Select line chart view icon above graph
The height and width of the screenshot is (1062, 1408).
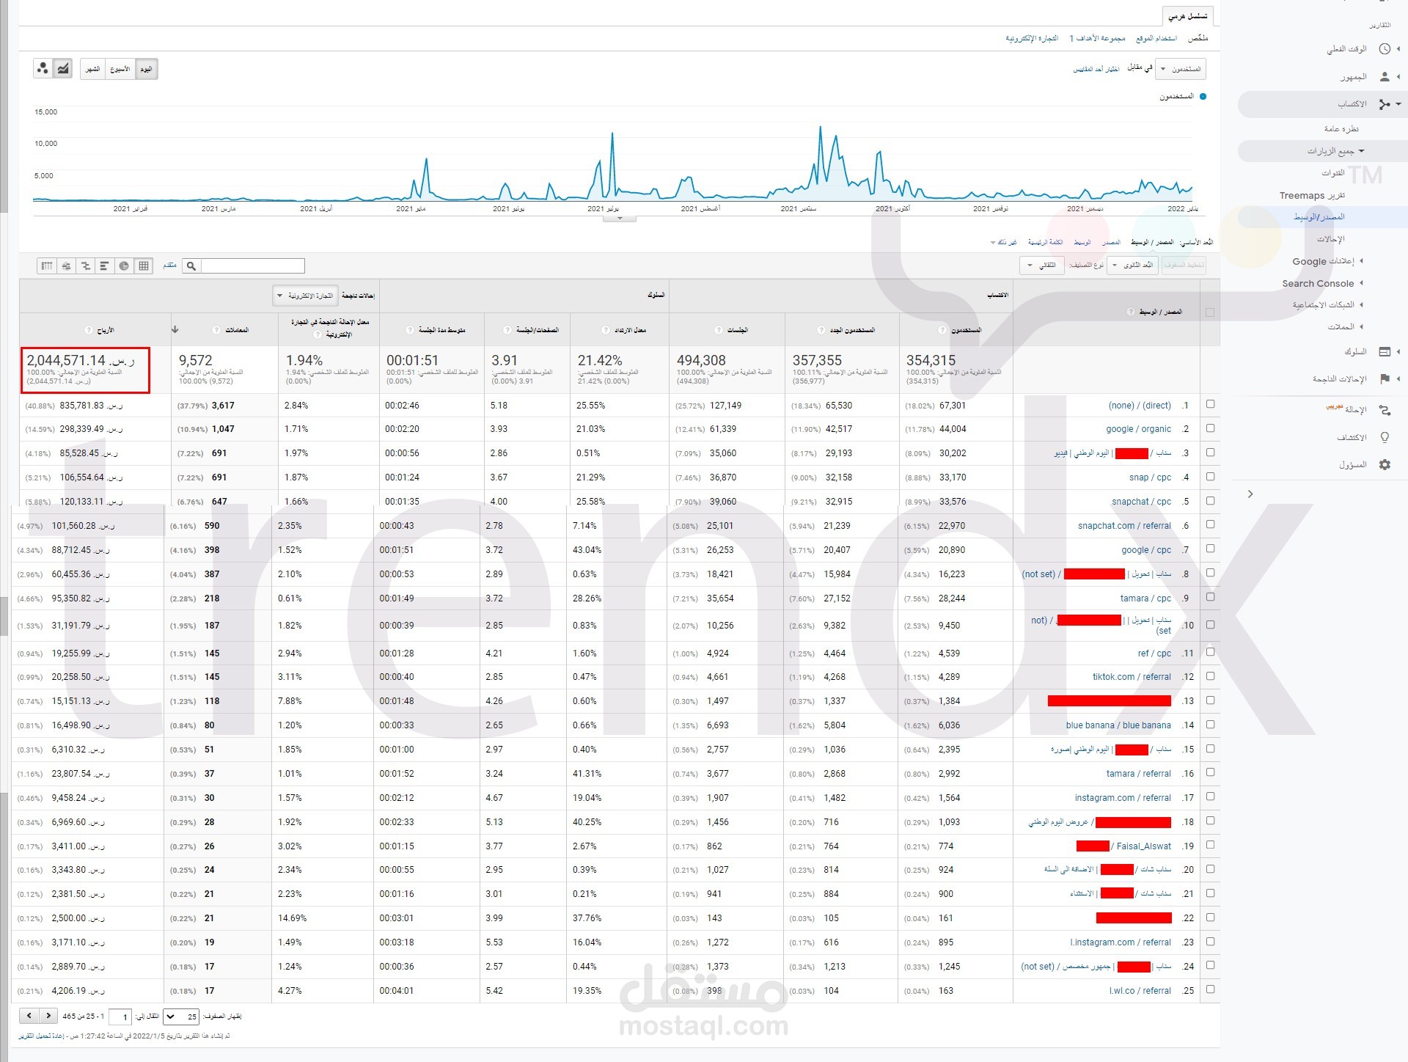tap(63, 69)
